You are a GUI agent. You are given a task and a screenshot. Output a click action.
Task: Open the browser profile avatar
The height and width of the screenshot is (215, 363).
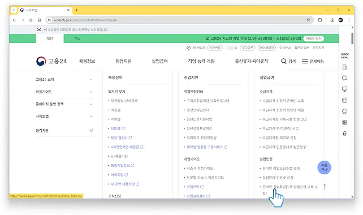click(340, 20)
